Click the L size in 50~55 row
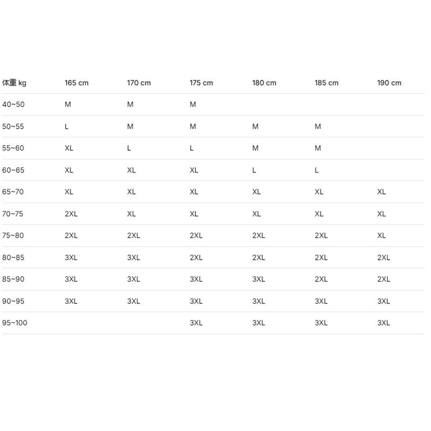431x431 pixels. pyautogui.click(x=67, y=127)
